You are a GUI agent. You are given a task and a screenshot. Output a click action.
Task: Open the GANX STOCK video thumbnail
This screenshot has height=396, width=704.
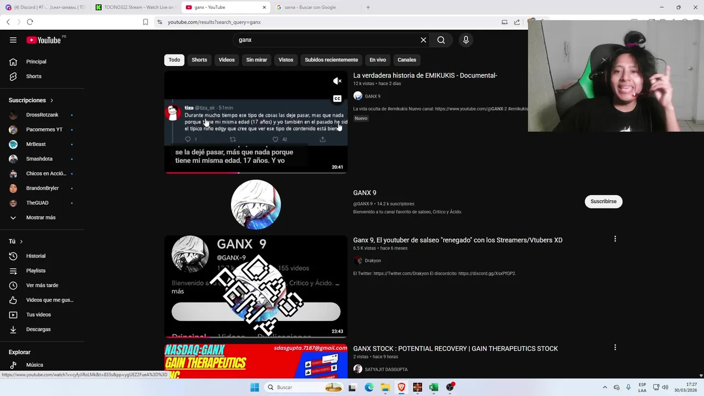(x=256, y=361)
